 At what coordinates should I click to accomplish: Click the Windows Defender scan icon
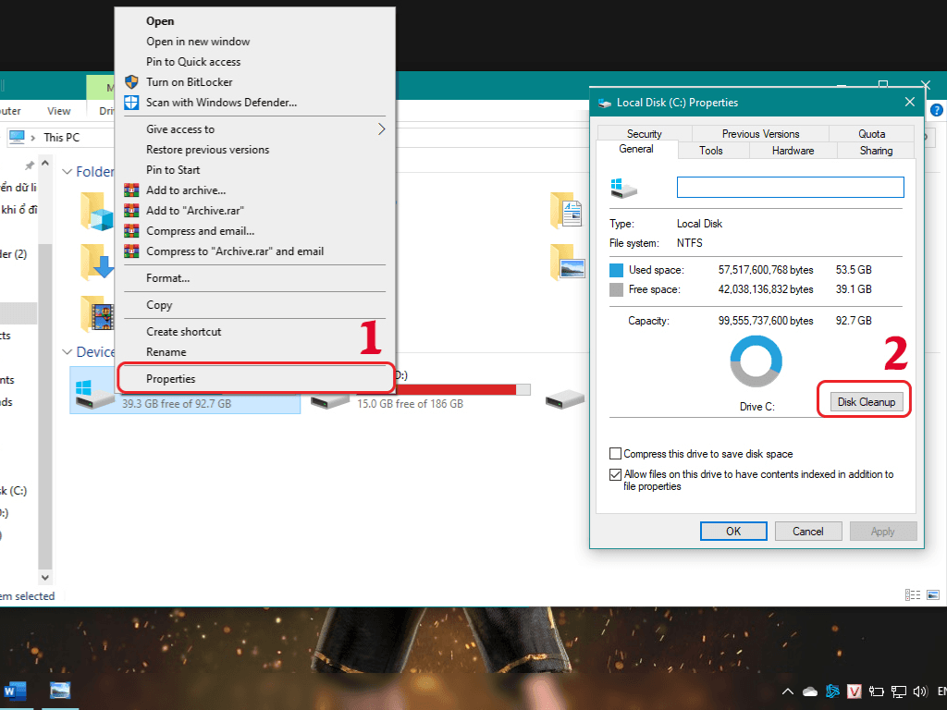point(131,103)
